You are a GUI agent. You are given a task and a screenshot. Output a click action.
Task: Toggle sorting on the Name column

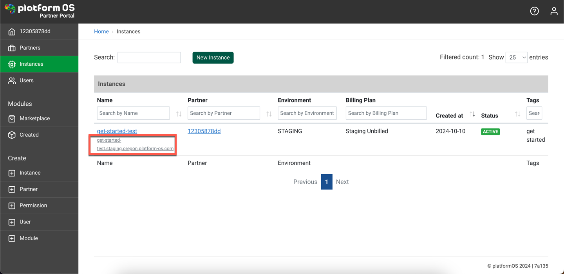pos(179,113)
